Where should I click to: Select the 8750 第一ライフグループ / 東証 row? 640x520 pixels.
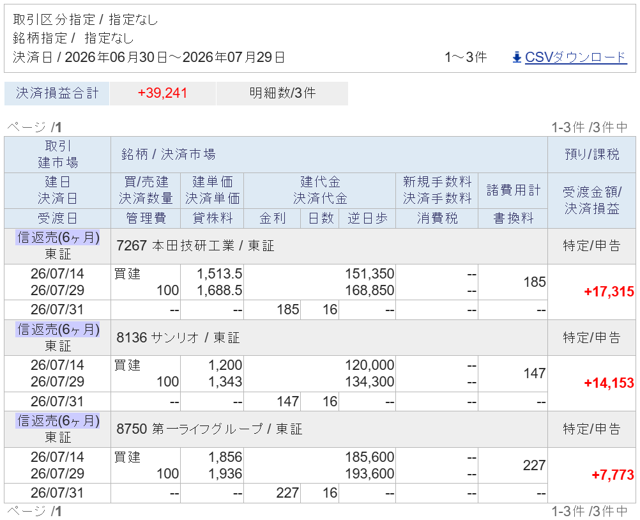pyautogui.click(x=329, y=429)
